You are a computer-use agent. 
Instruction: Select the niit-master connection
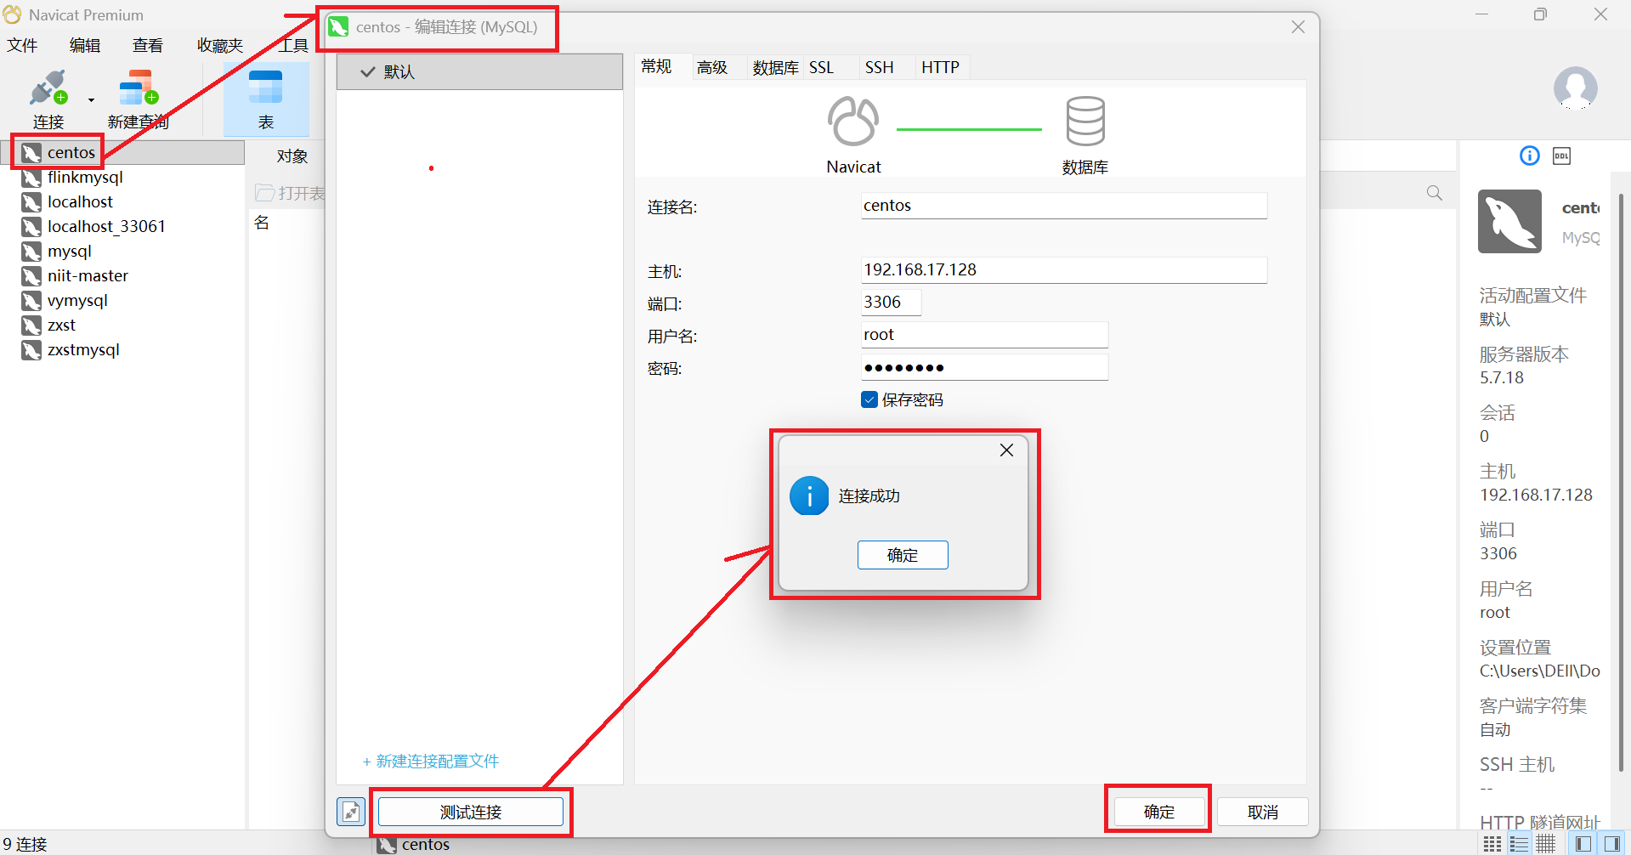pos(88,275)
